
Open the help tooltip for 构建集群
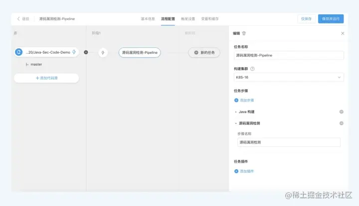(252, 69)
